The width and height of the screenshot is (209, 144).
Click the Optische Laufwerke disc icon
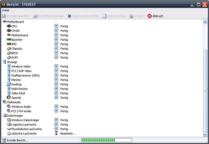coord(9,133)
